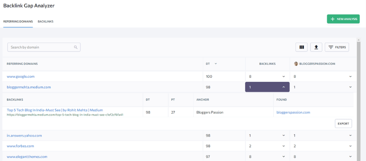Sort by DT column arrow
The image size is (366, 161).
tap(216, 64)
